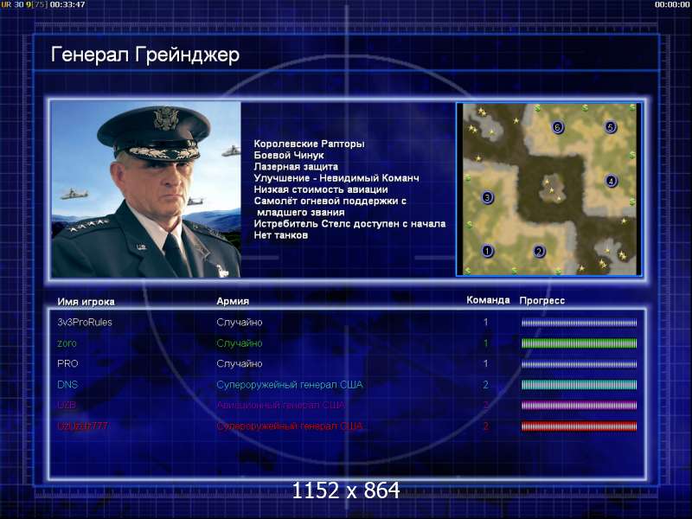Viewport: 692px width, 519px height.
Task: Click the 'Прогресс' column header
Action: 542,300
